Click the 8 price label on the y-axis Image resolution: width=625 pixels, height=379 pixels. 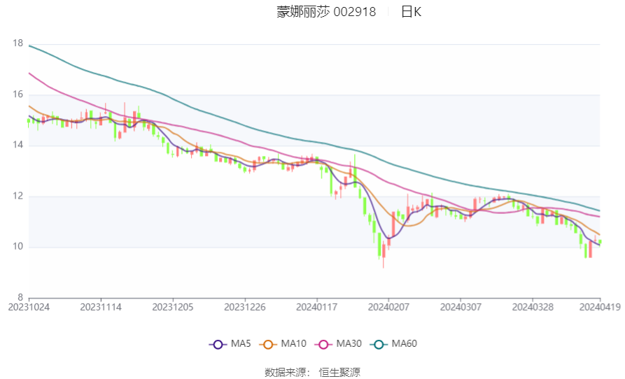tap(20, 297)
